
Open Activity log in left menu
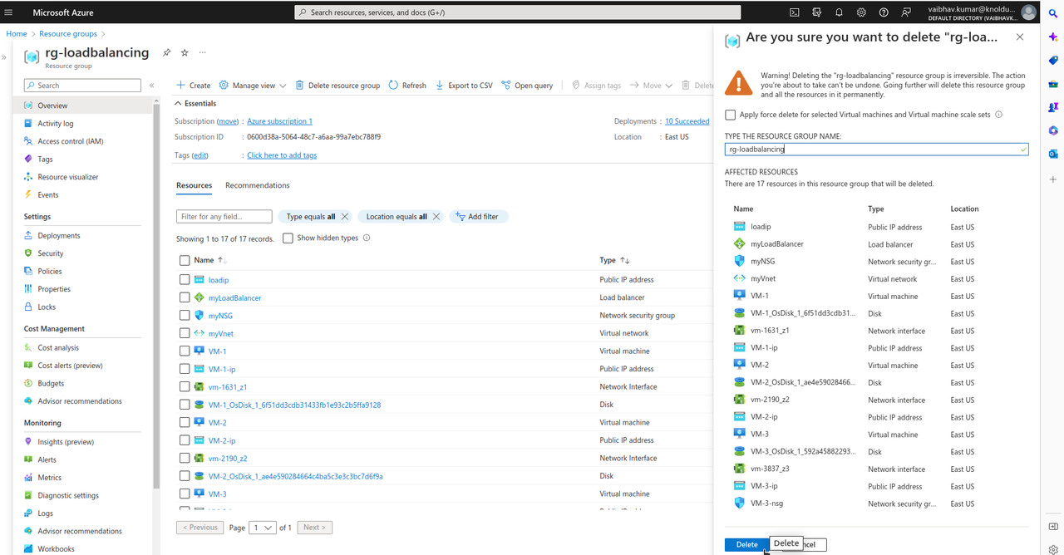[56, 124]
